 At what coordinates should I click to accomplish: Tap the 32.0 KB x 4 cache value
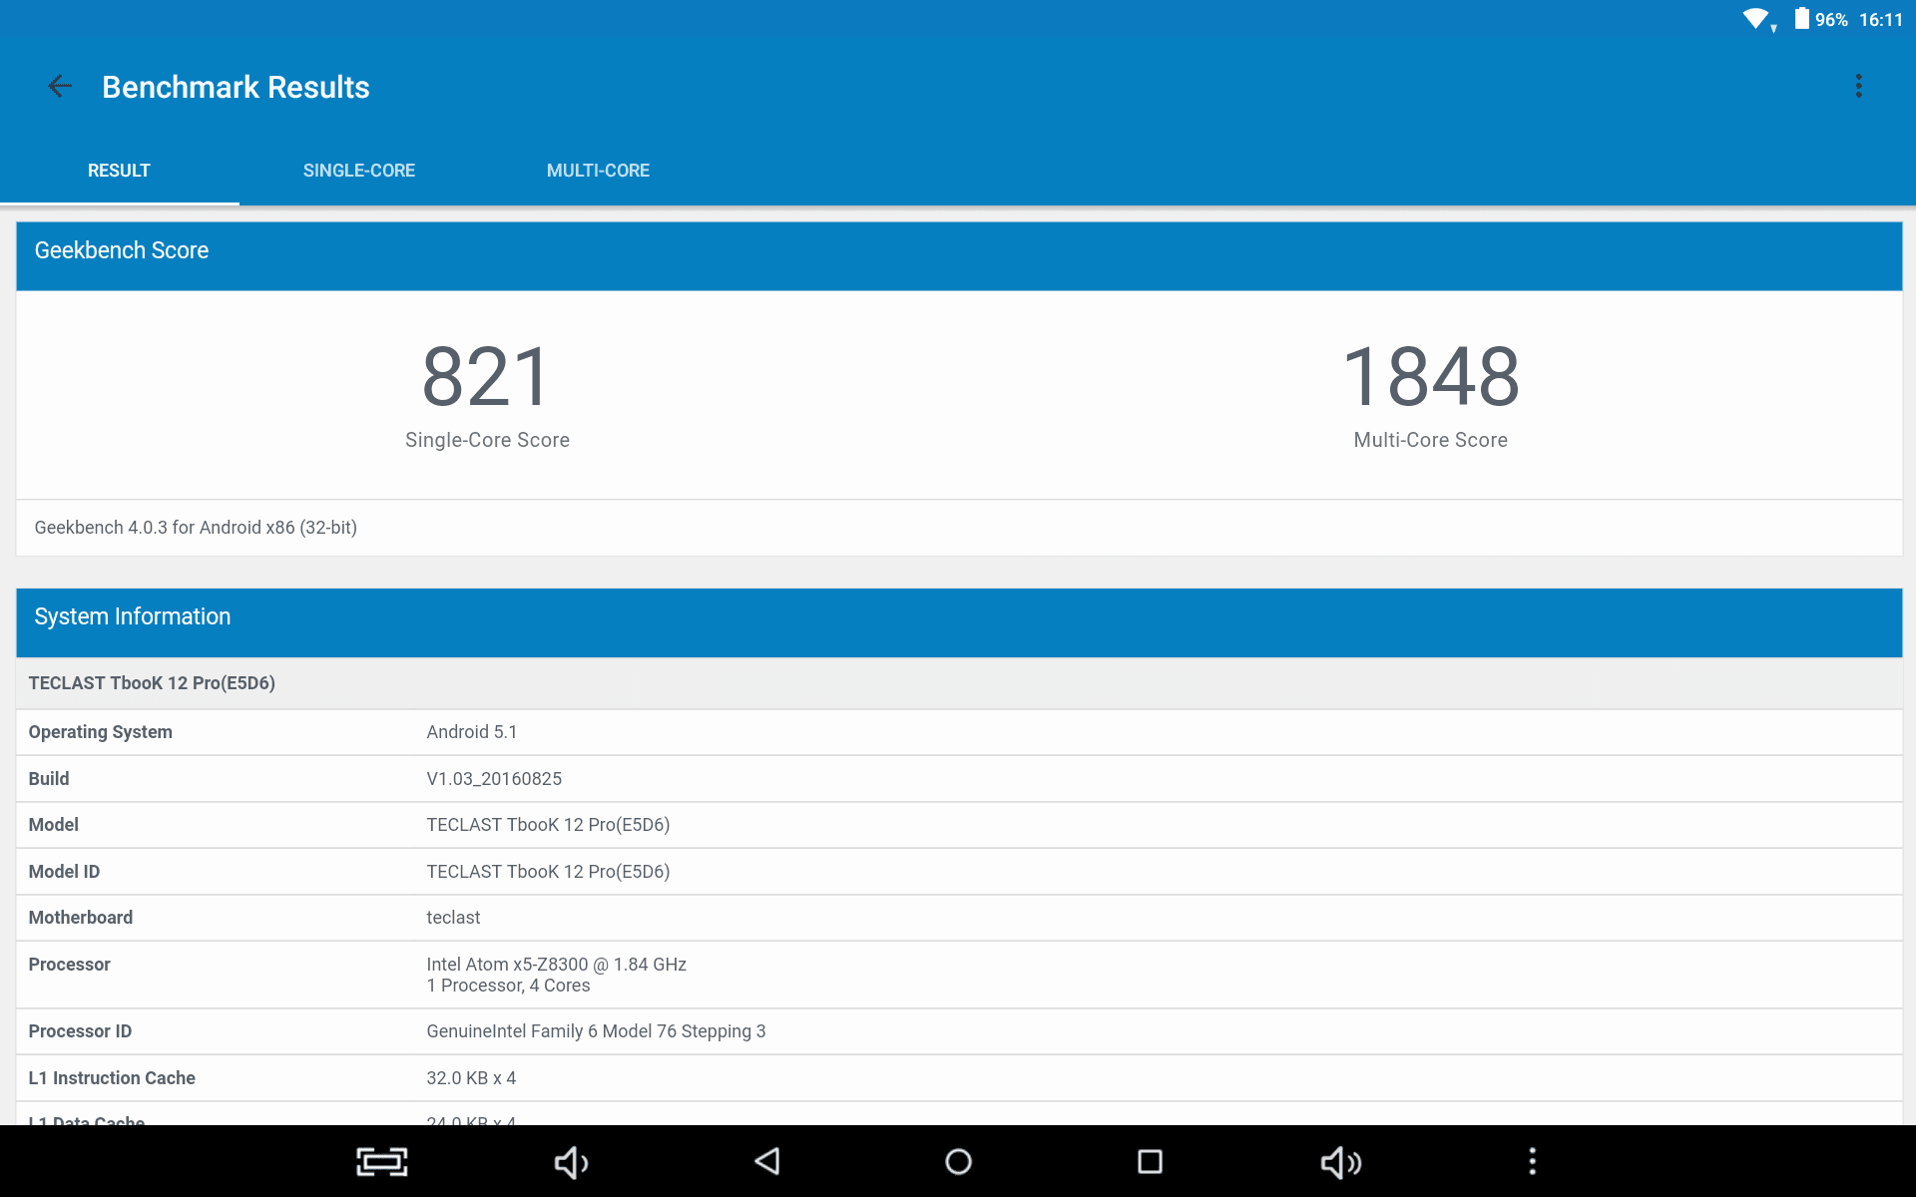471,1078
